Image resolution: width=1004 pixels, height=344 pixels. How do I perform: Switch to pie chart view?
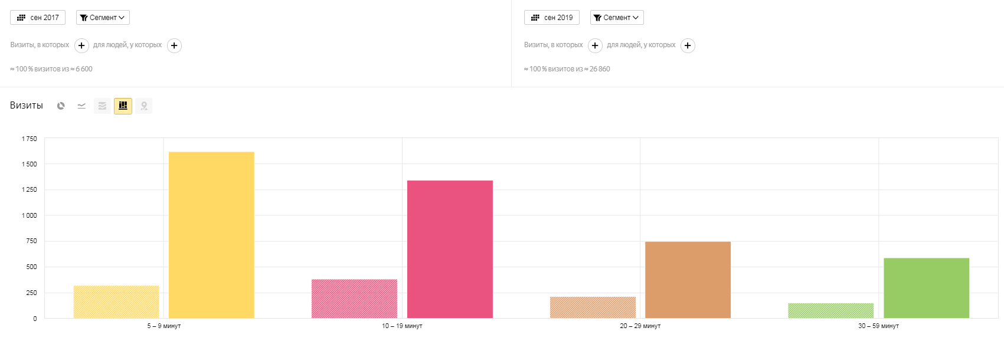(61, 106)
